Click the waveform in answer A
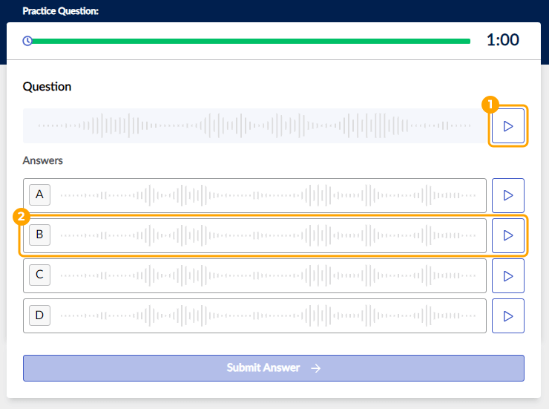The height and width of the screenshot is (409, 549). 267,195
